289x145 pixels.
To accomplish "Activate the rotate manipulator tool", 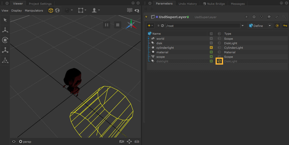I will pyautogui.click(x=5, y=40).
